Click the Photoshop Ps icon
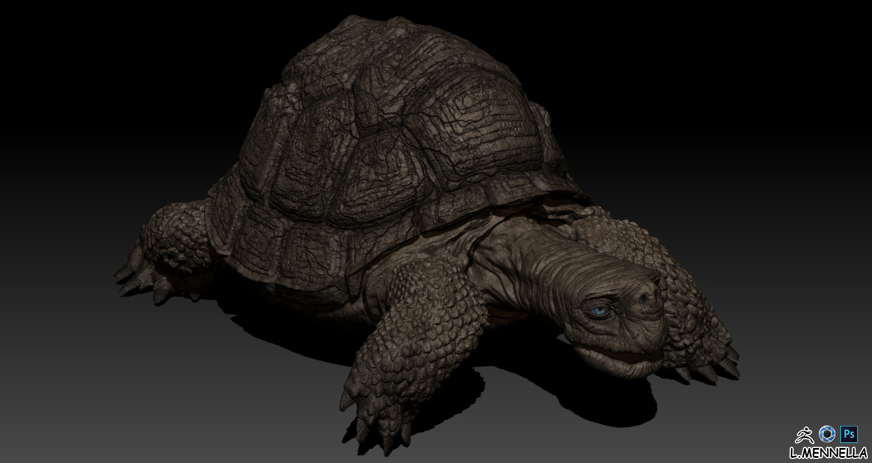872x463 pixels. pyautogui.click(x=849, y=433)
